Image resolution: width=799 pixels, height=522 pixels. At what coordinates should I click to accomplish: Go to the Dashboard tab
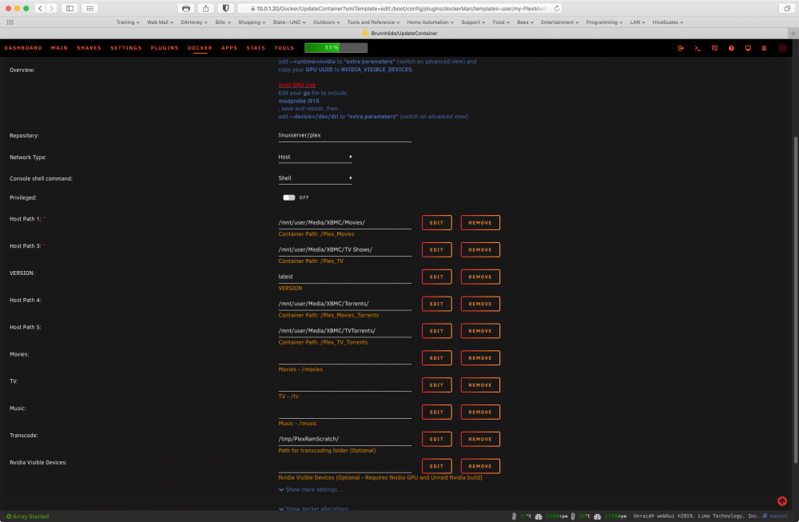click(x=23, y=48)
